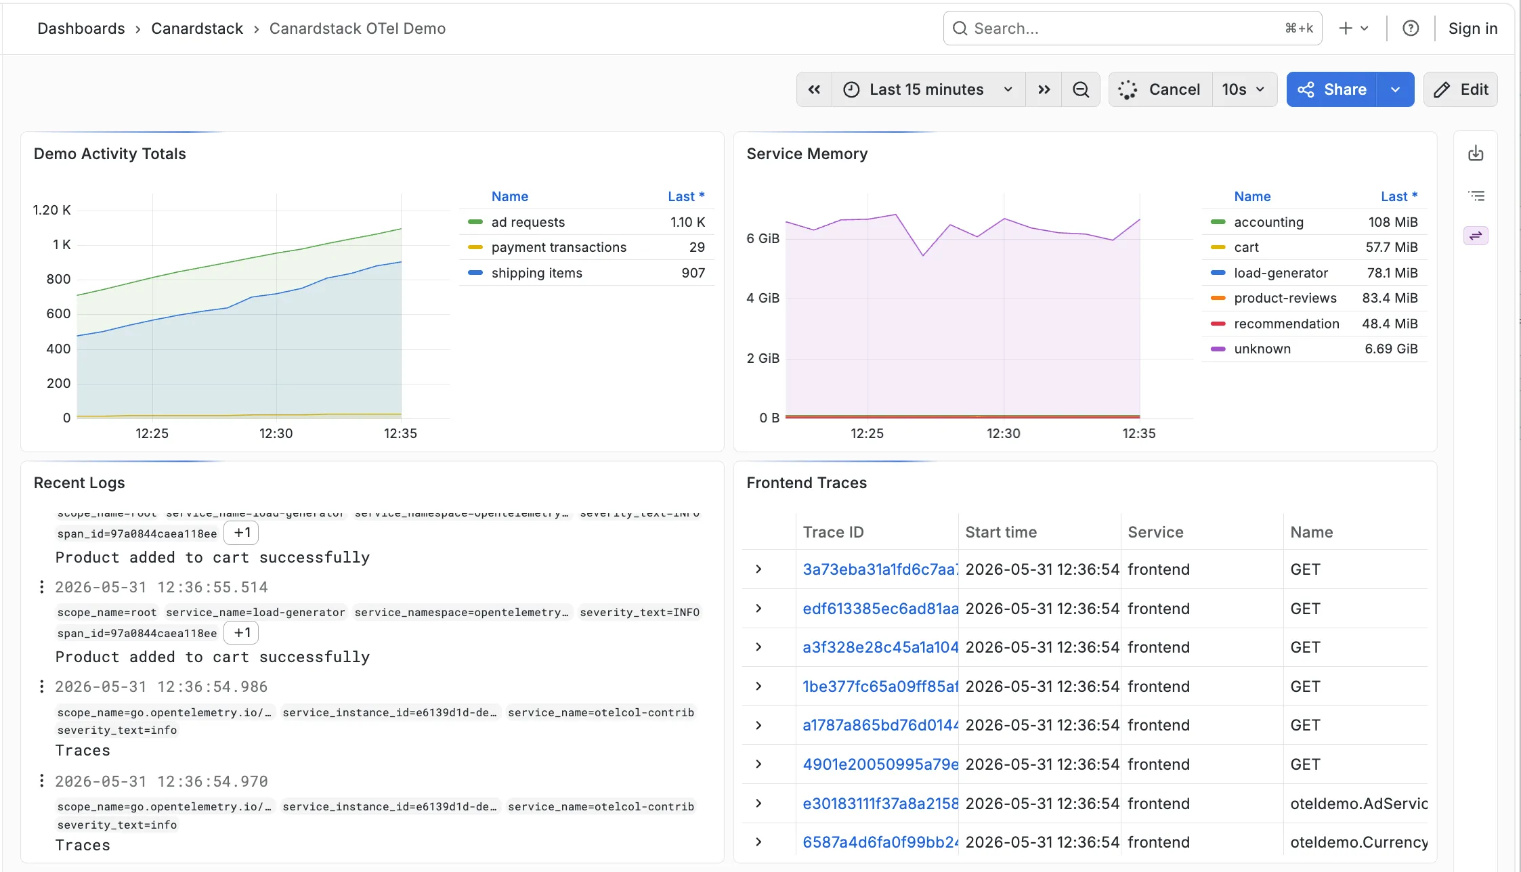
Task: Click the pencil Edit button
Action: tap(1461, 89)
